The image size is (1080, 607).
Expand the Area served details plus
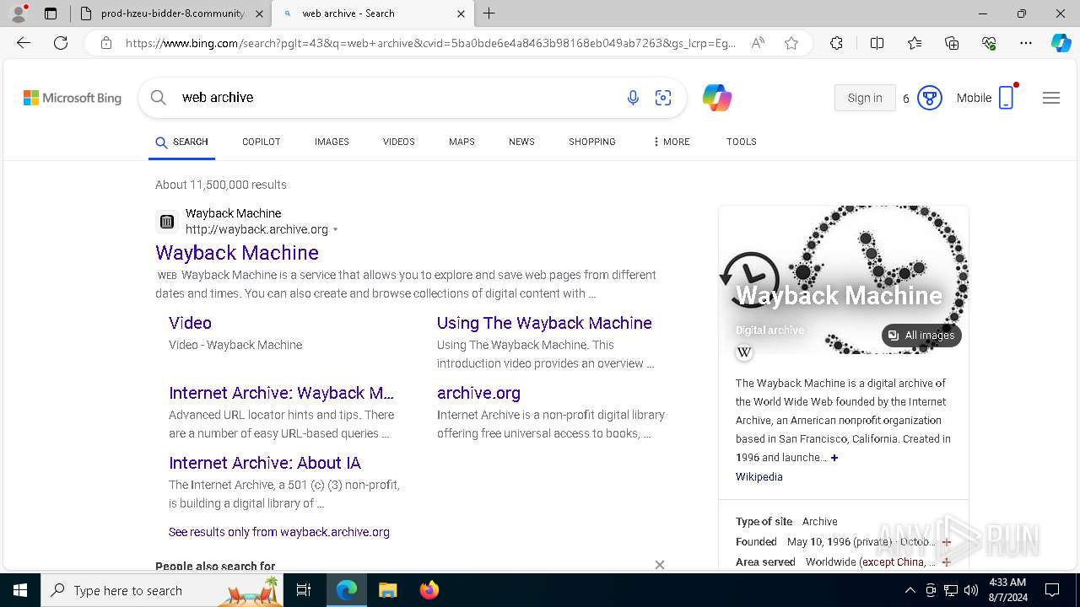click(946, 562)
